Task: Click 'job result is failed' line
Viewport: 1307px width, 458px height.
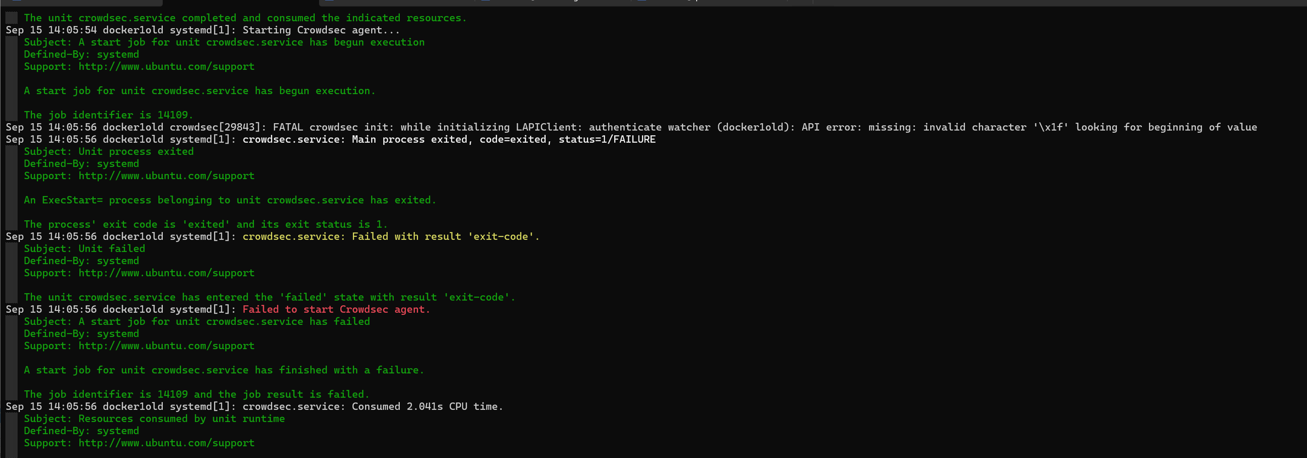Action: (x=196, y=394)
